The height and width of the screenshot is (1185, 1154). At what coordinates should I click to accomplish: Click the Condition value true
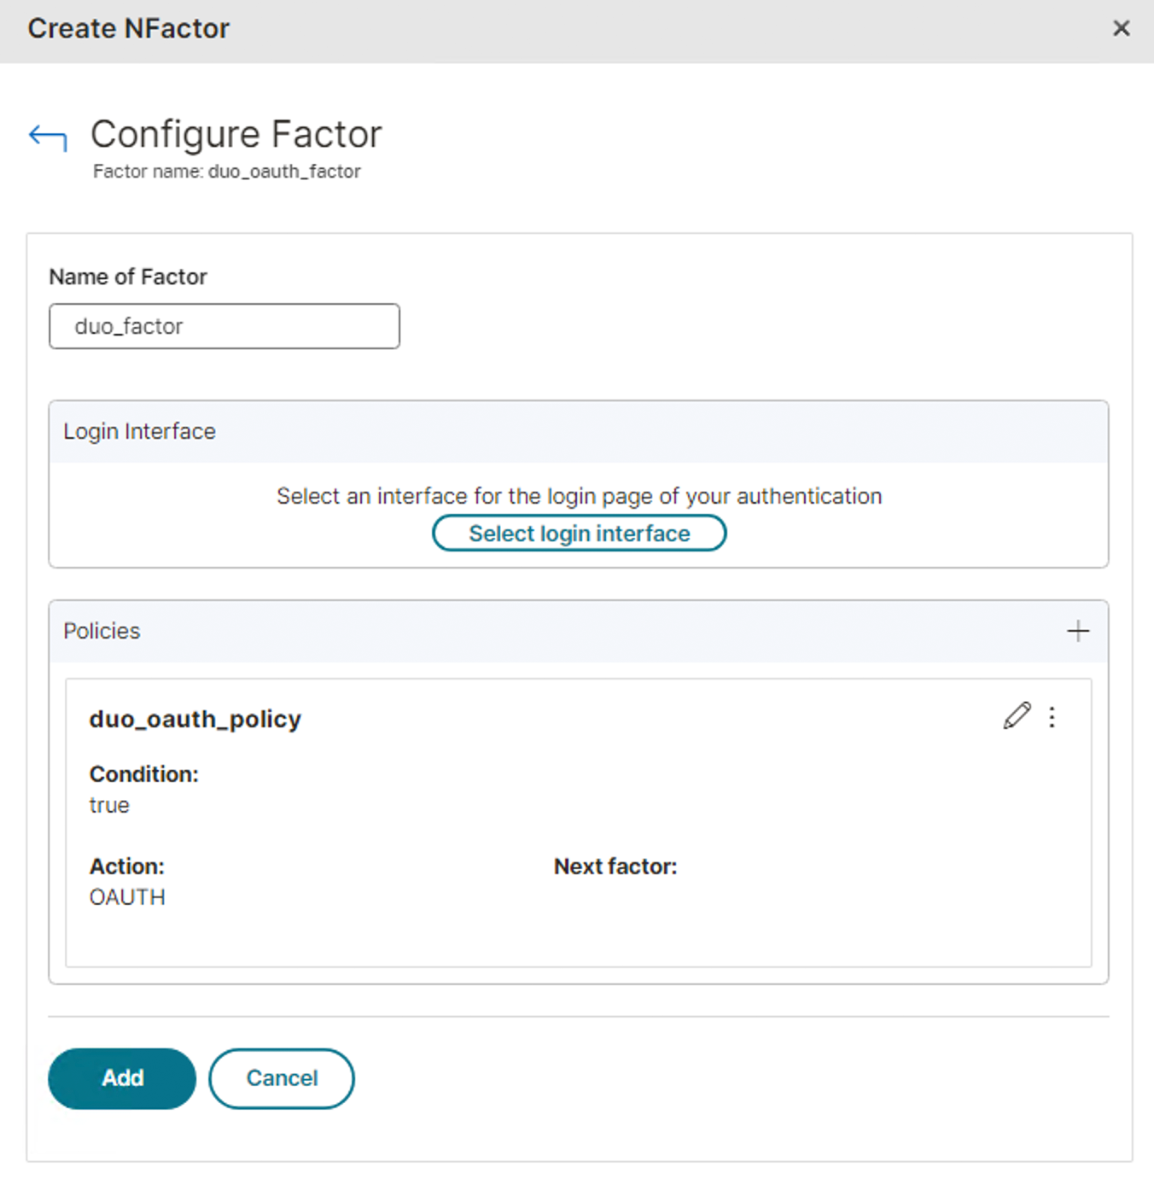[109, 805]
